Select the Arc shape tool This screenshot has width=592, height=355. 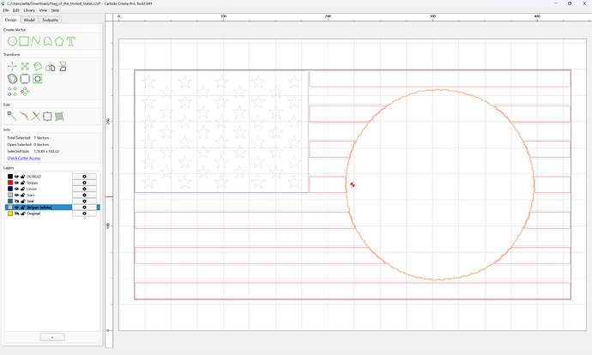pyautogui.click(x=47, y=41)
